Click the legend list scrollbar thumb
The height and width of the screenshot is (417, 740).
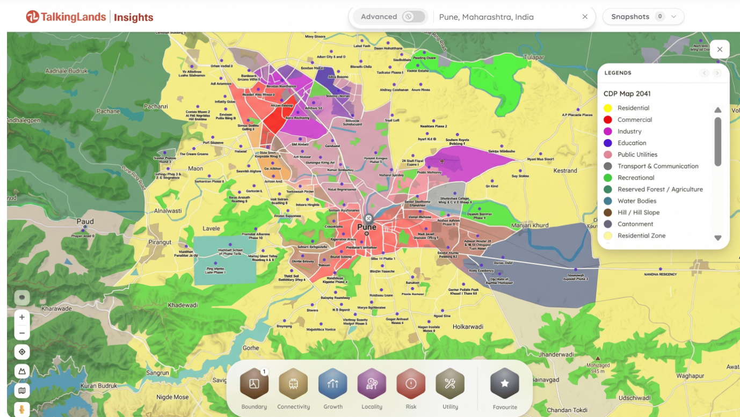[x=718, y=142]
